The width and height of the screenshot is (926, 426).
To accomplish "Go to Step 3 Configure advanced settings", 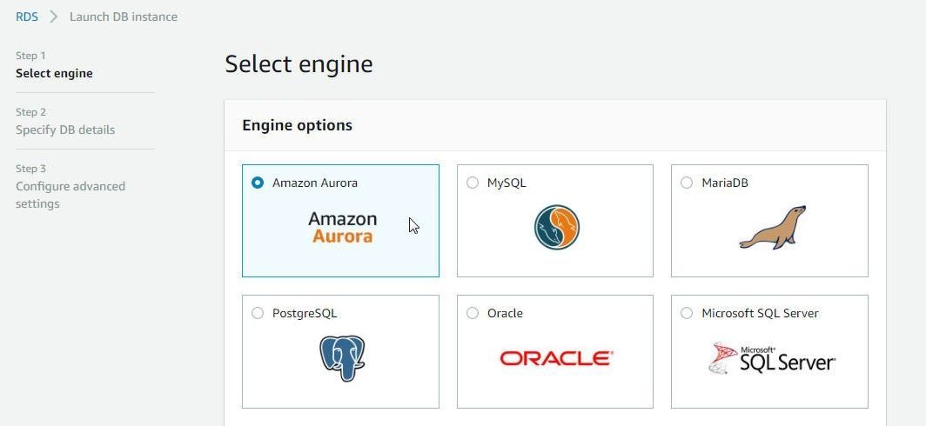I will click(70, 186).
